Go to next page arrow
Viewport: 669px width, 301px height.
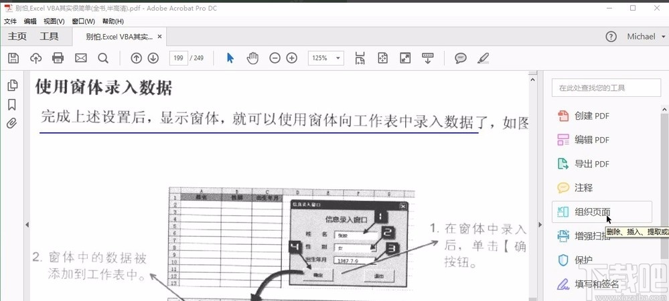pos(153,58)
